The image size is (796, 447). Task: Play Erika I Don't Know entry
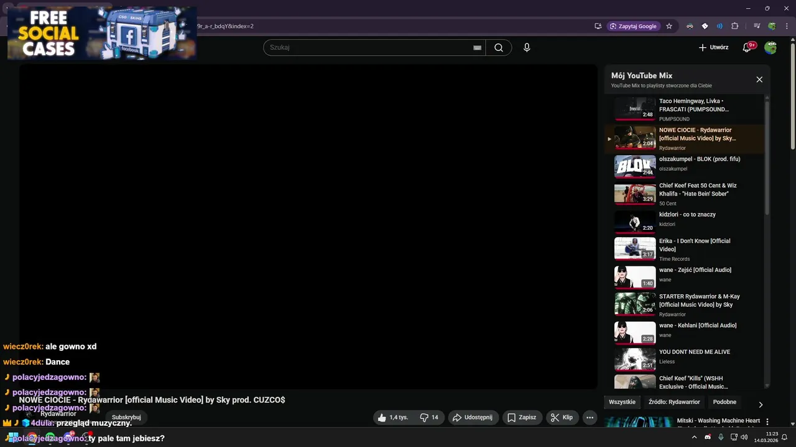pyautogui.click(x=684, y=249)
